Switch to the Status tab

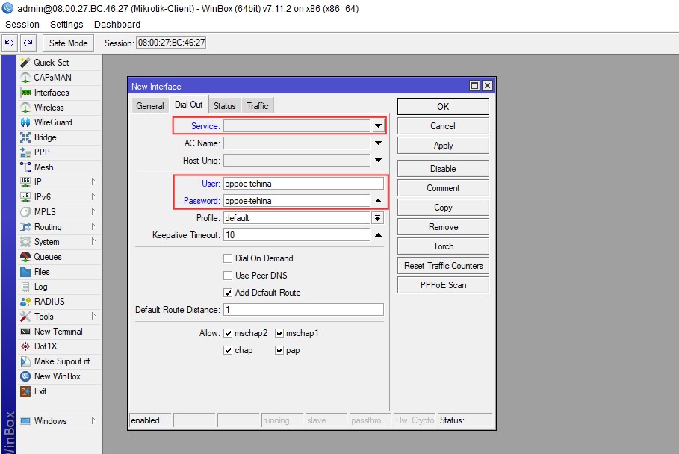224,106
